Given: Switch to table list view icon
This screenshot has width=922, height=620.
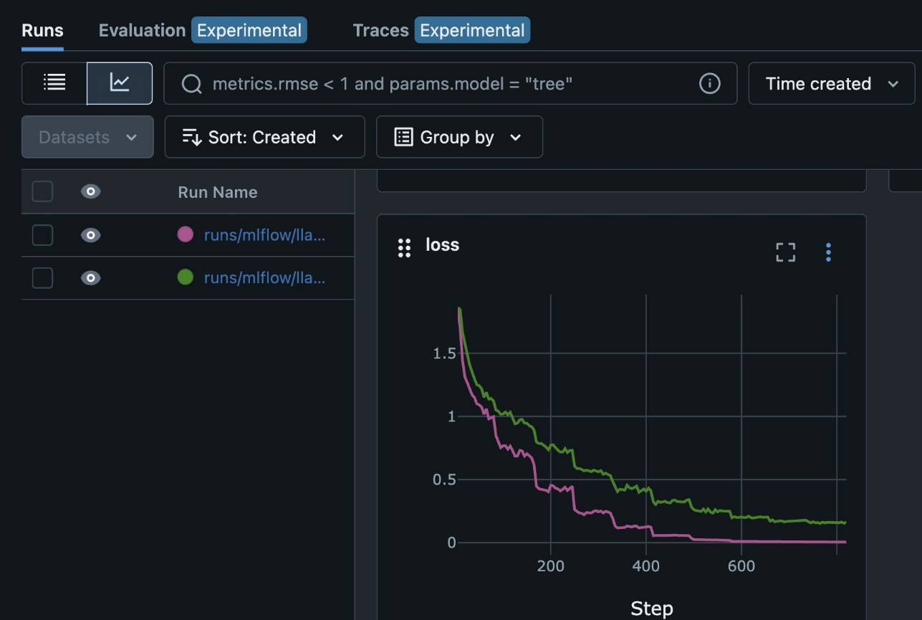Looking at the screenshot, I should point(54,83).
